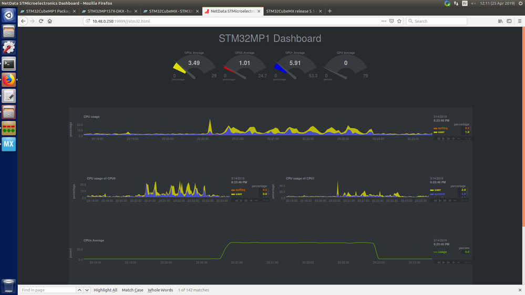The width and height of the screenshot is (525, 295).
Task: Zoom in the CPU0 usage chart
Action: point(251,201)
